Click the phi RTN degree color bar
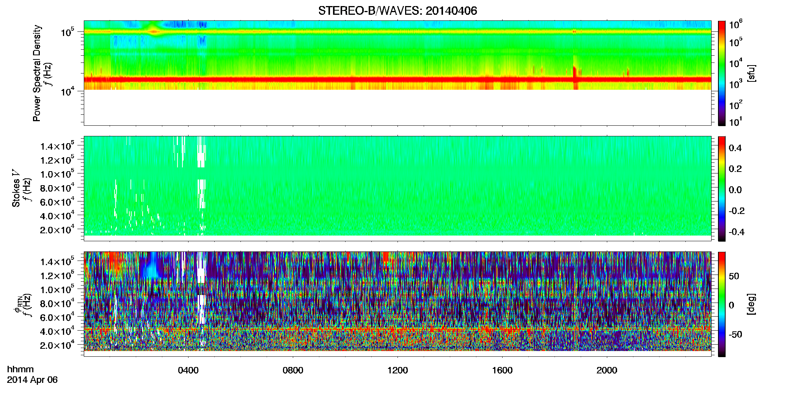795x409 pixels. 722,304
